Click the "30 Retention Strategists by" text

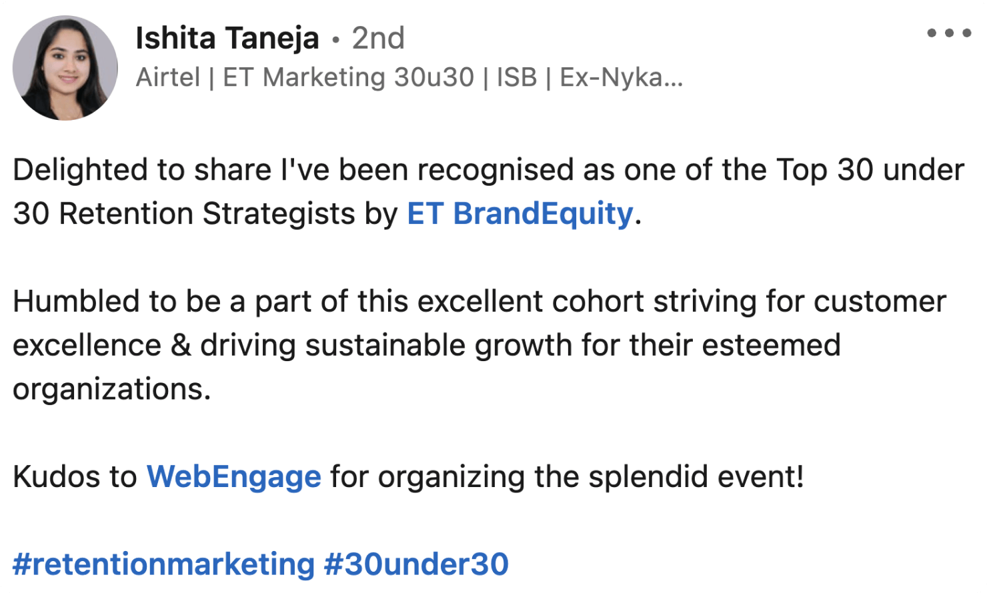click(205, 214)
